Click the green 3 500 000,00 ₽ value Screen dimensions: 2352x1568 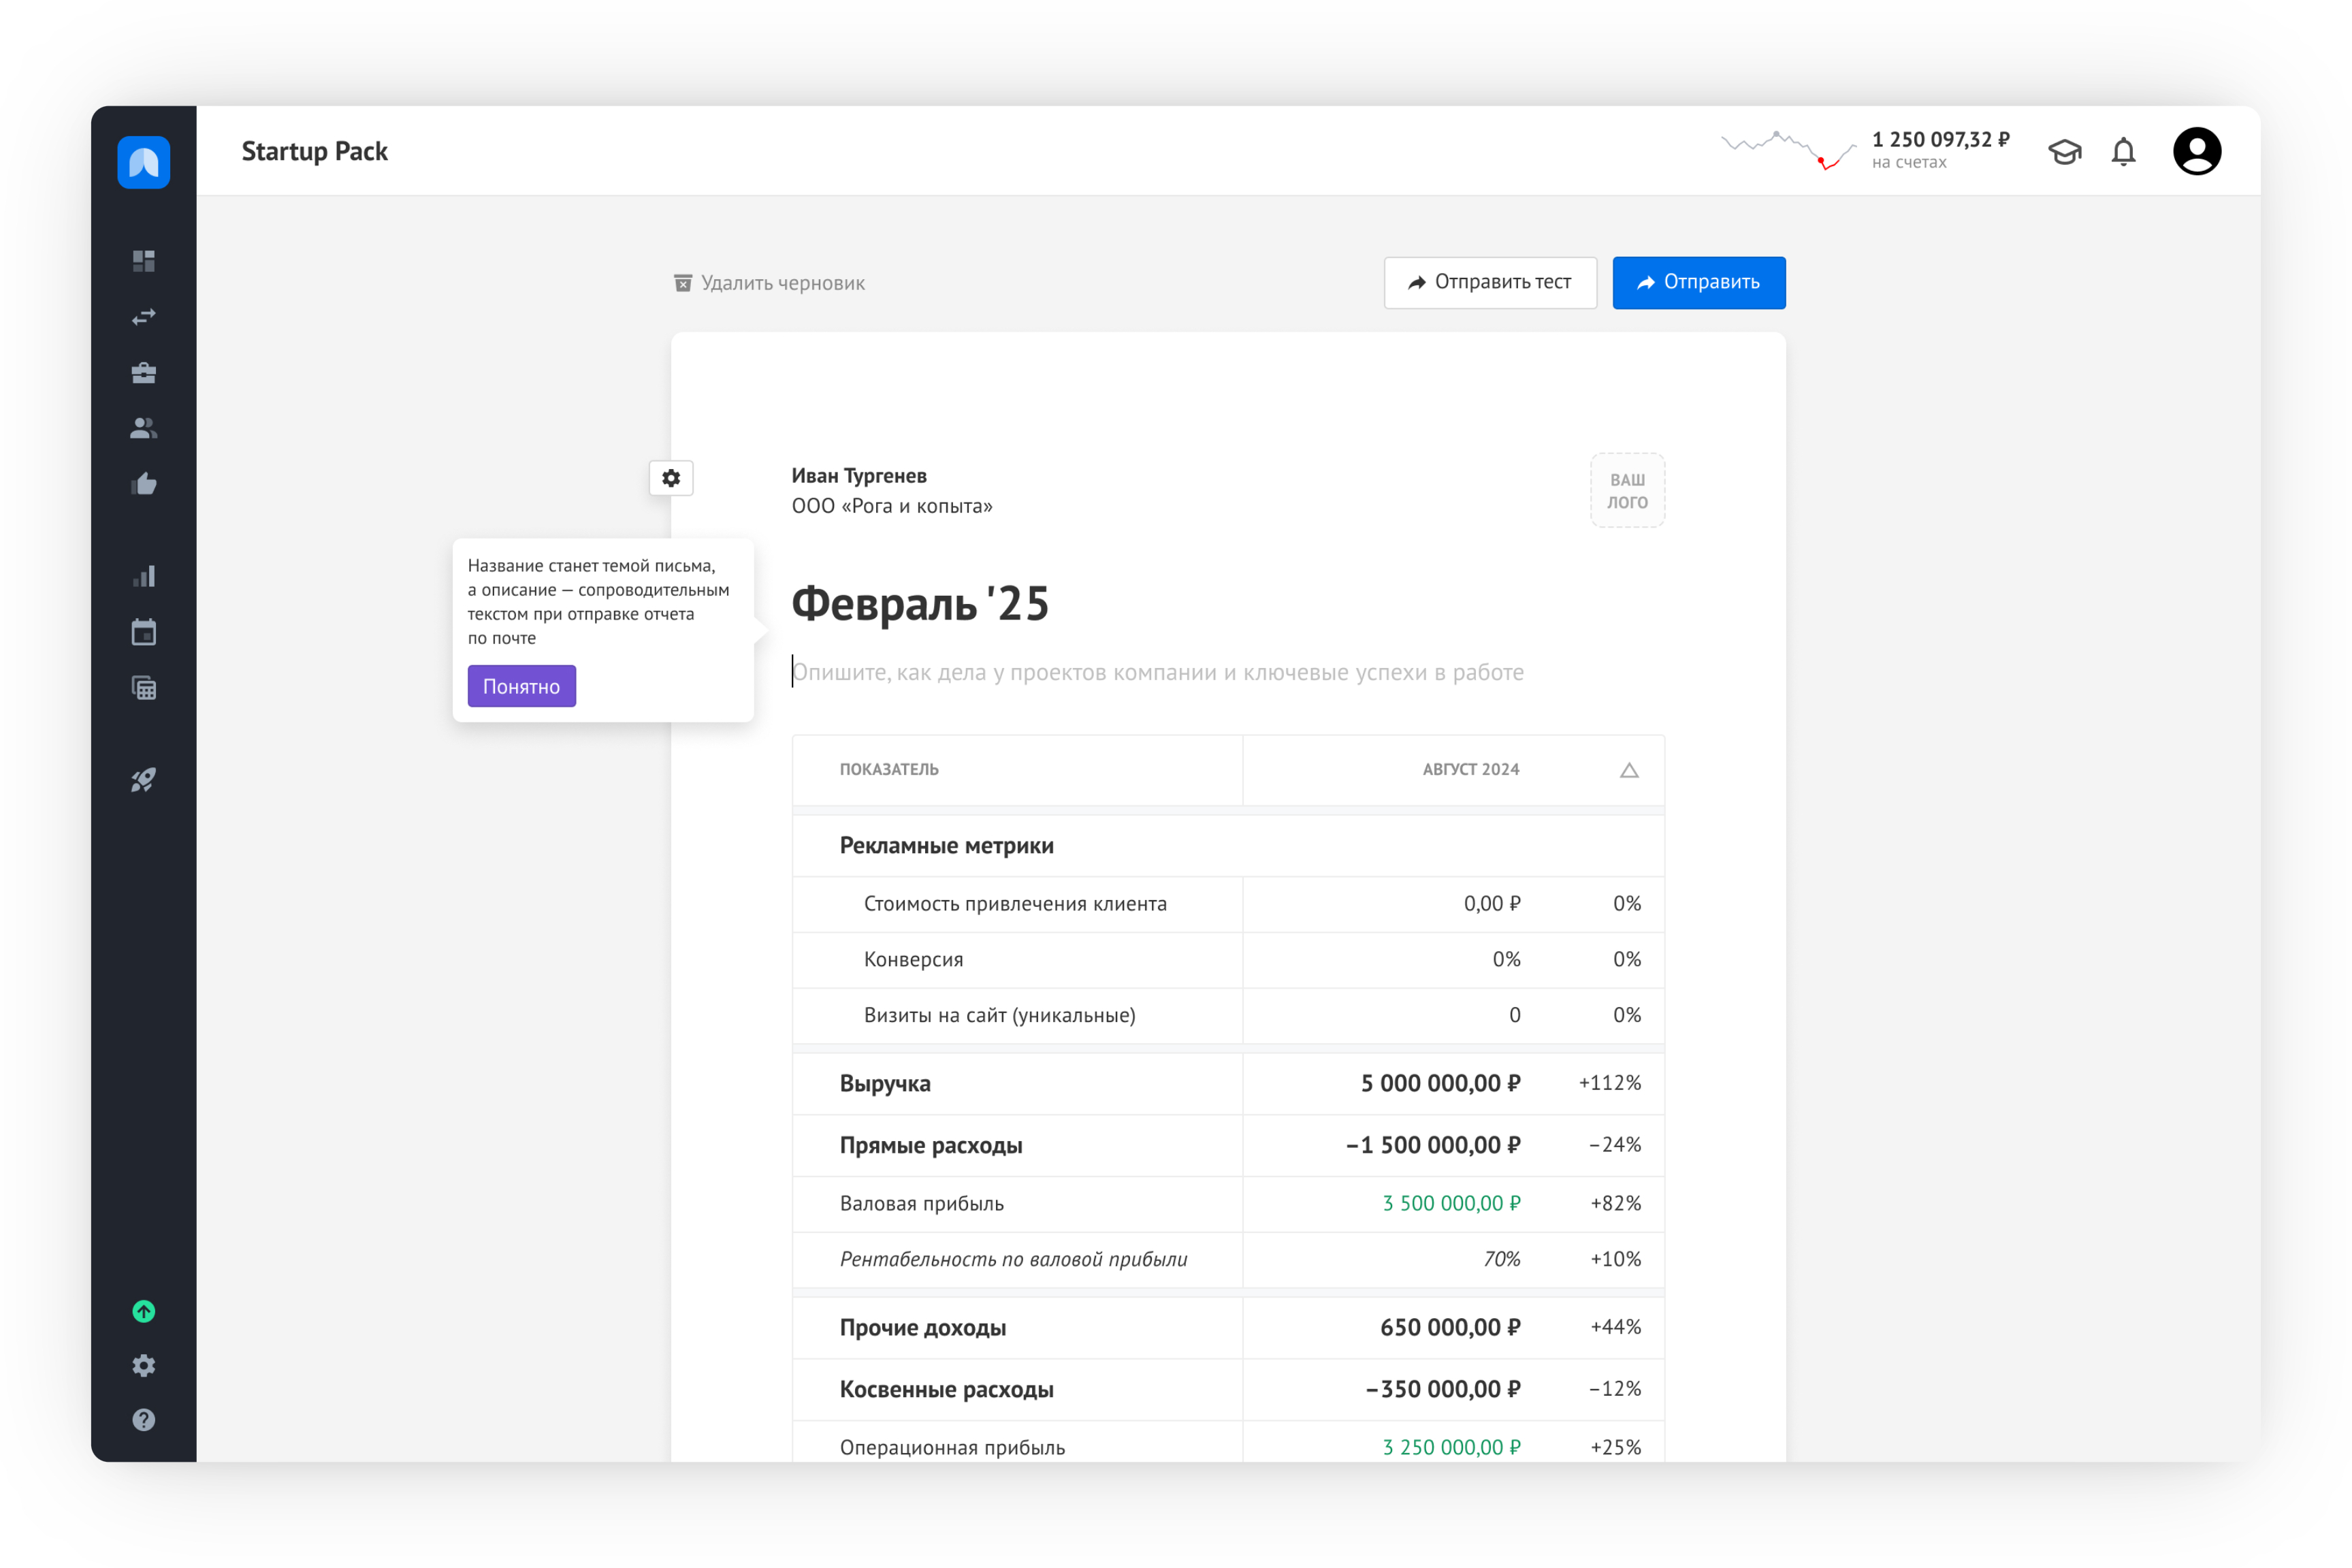pyautogui.click(x=1451, y=1204)
